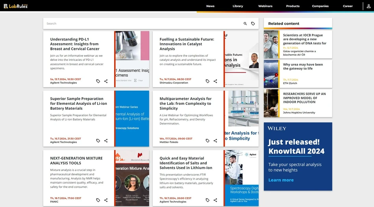The width and height of the screenshot is (374, 207).
Task: Open improved model of indoor pollution article
Action: click(304, 98)
